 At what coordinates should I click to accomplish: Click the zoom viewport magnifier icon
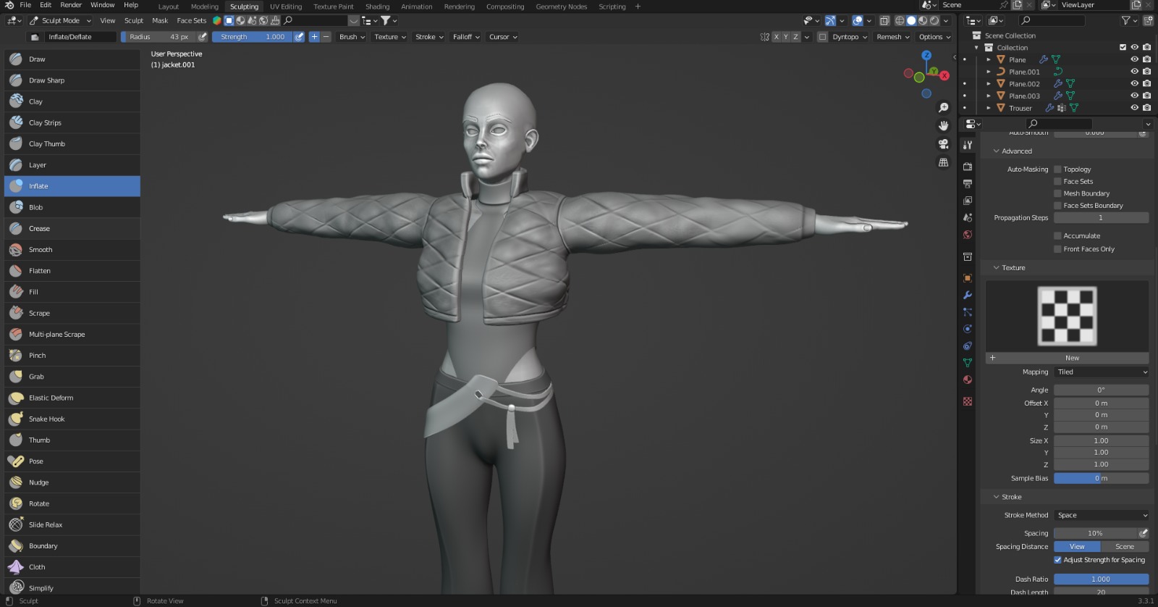click(943, 108)
